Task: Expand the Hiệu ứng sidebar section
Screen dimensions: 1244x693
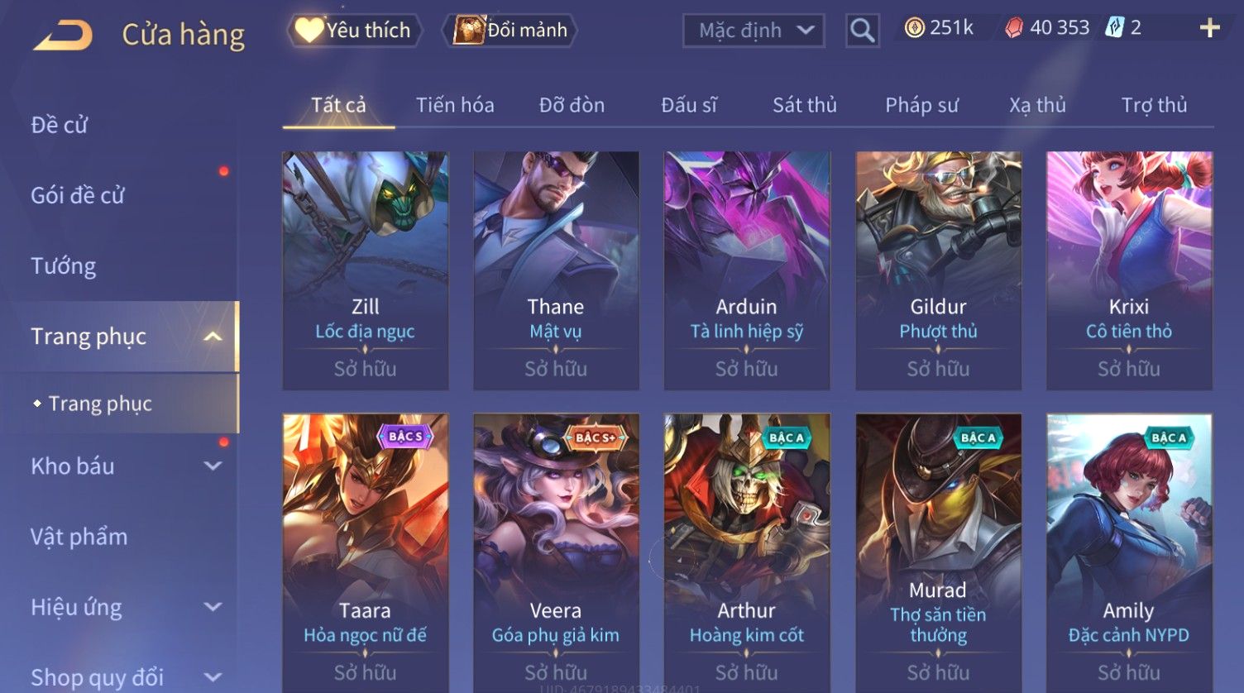Action: click(x=213, y=607)
